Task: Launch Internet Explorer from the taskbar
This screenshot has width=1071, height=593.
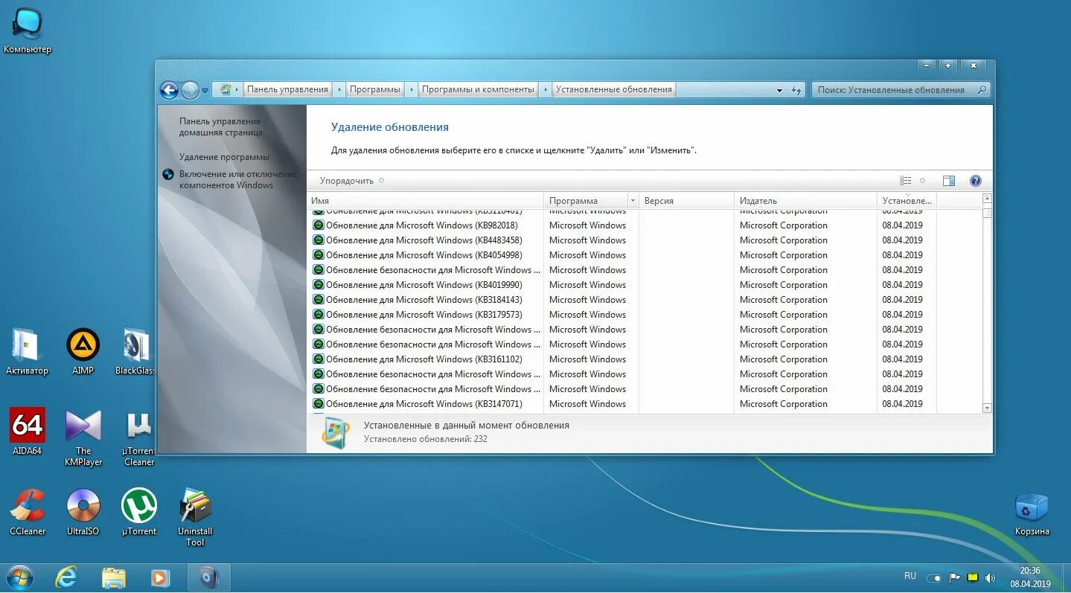Action: tap(66, 577)
